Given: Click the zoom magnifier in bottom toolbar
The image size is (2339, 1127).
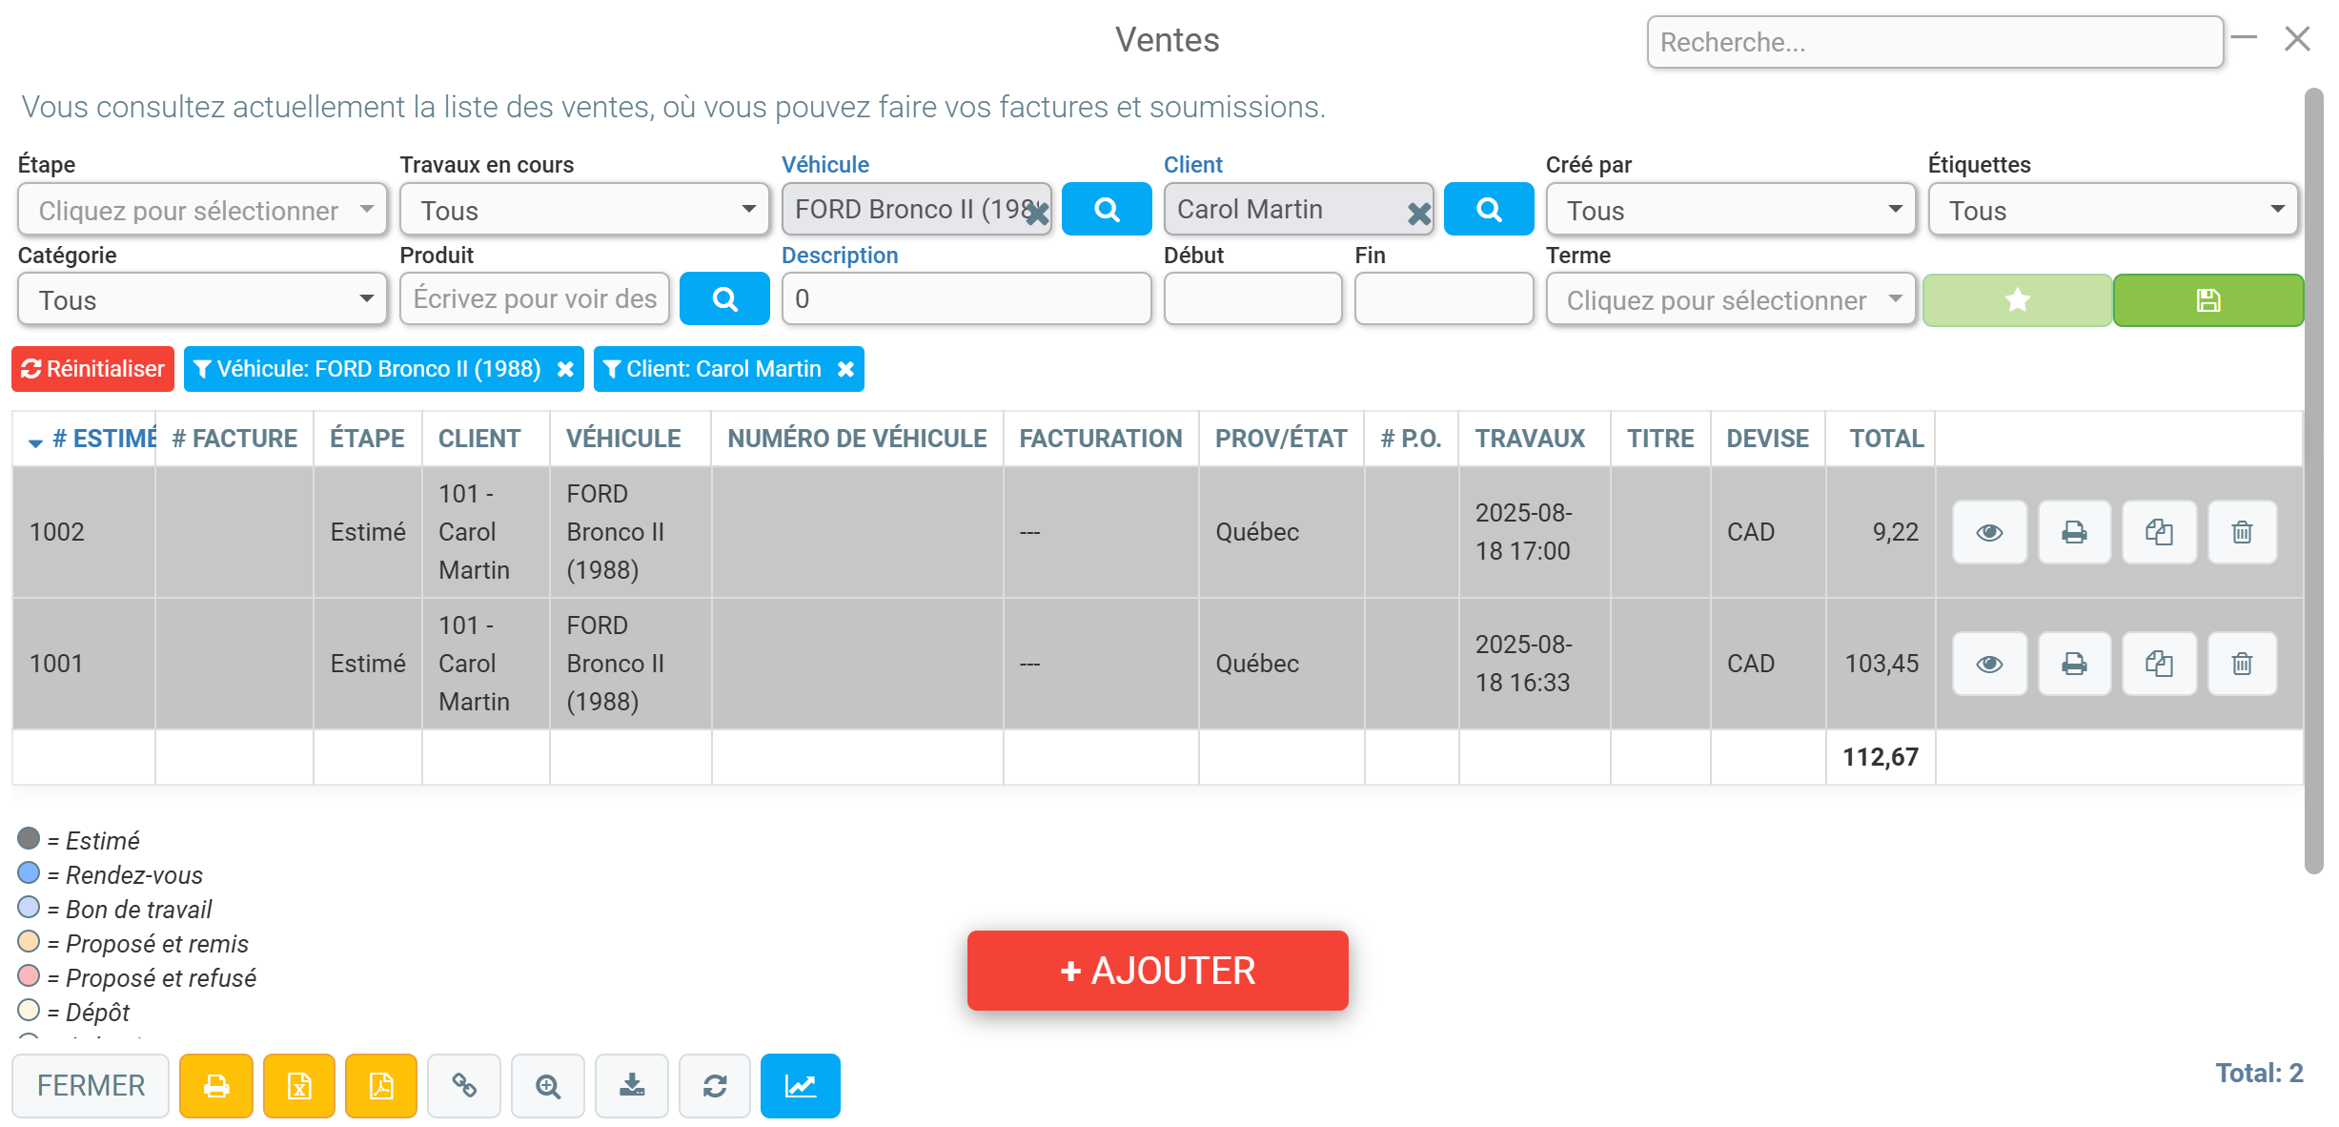Looking at the screenshot, I should 548,1086.
